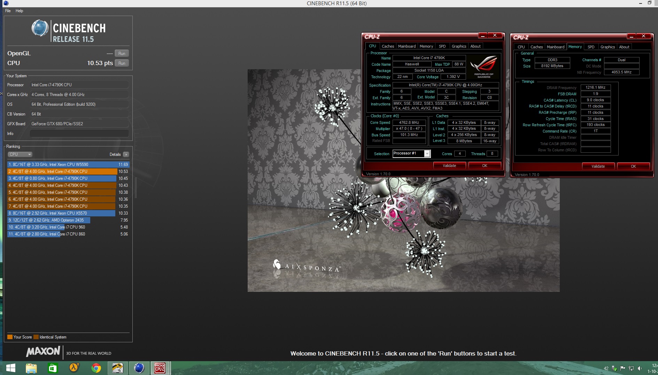This screenshot has height=375, width=658.
Task: Switch to SPD tab in the CPU-Z Timings window
Action: pos(591,47)
